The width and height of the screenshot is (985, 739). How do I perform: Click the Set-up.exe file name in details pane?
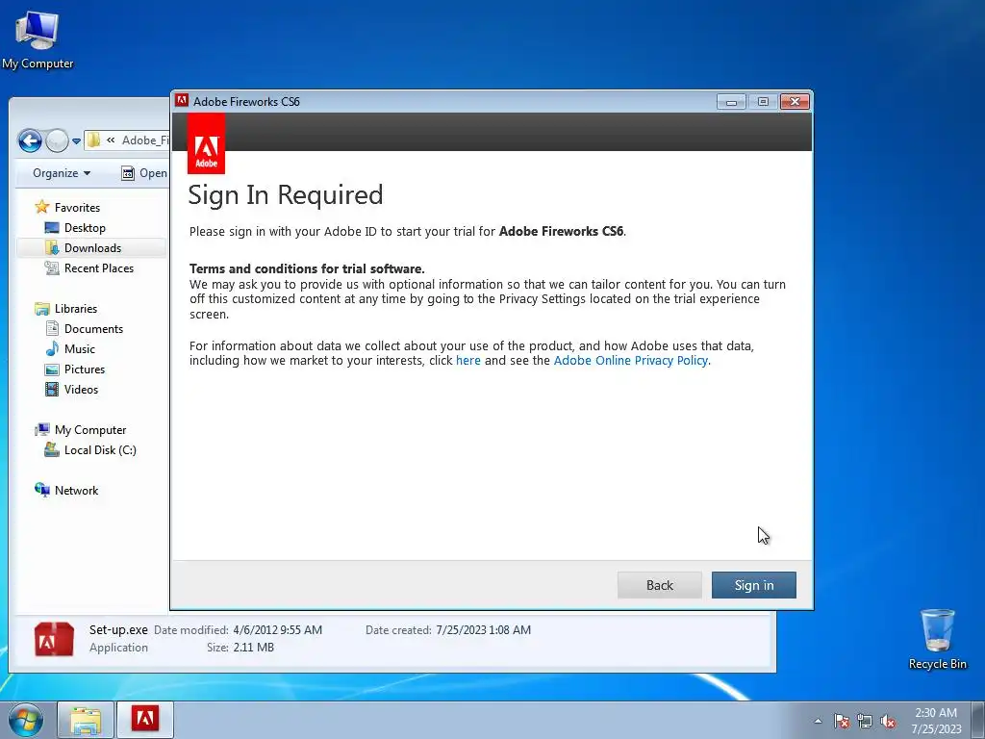coord(118,629)
